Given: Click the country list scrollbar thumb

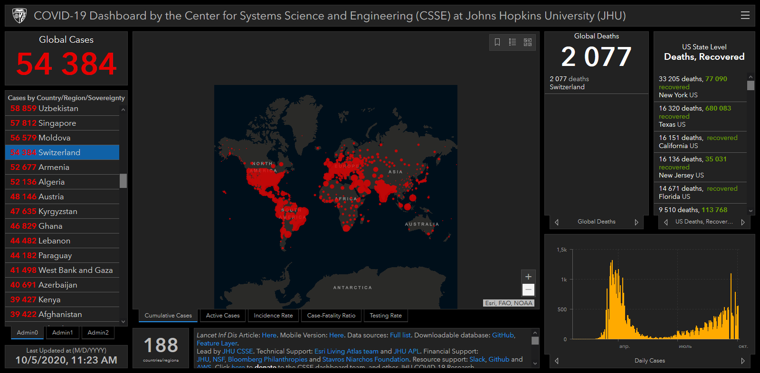Looking at the screenshot, I should (x=123, y=181).
